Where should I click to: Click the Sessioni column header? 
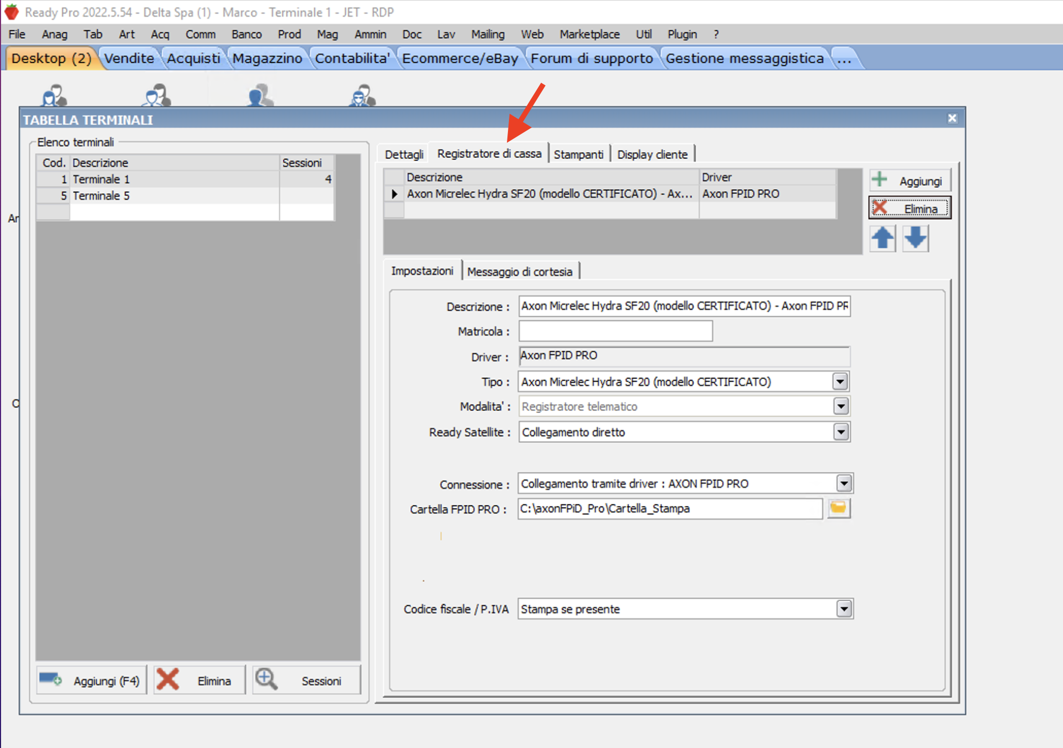point(307,163)
